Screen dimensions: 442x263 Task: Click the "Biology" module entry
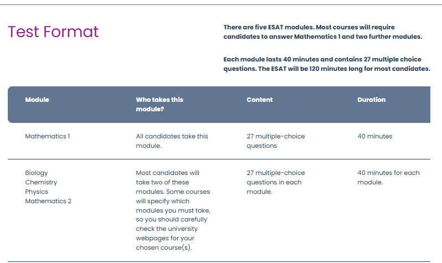pos(37,173)
